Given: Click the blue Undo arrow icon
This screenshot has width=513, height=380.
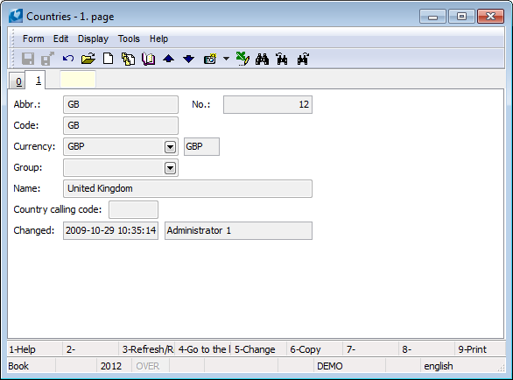Looking at the screenshot, I should (68, 59).
